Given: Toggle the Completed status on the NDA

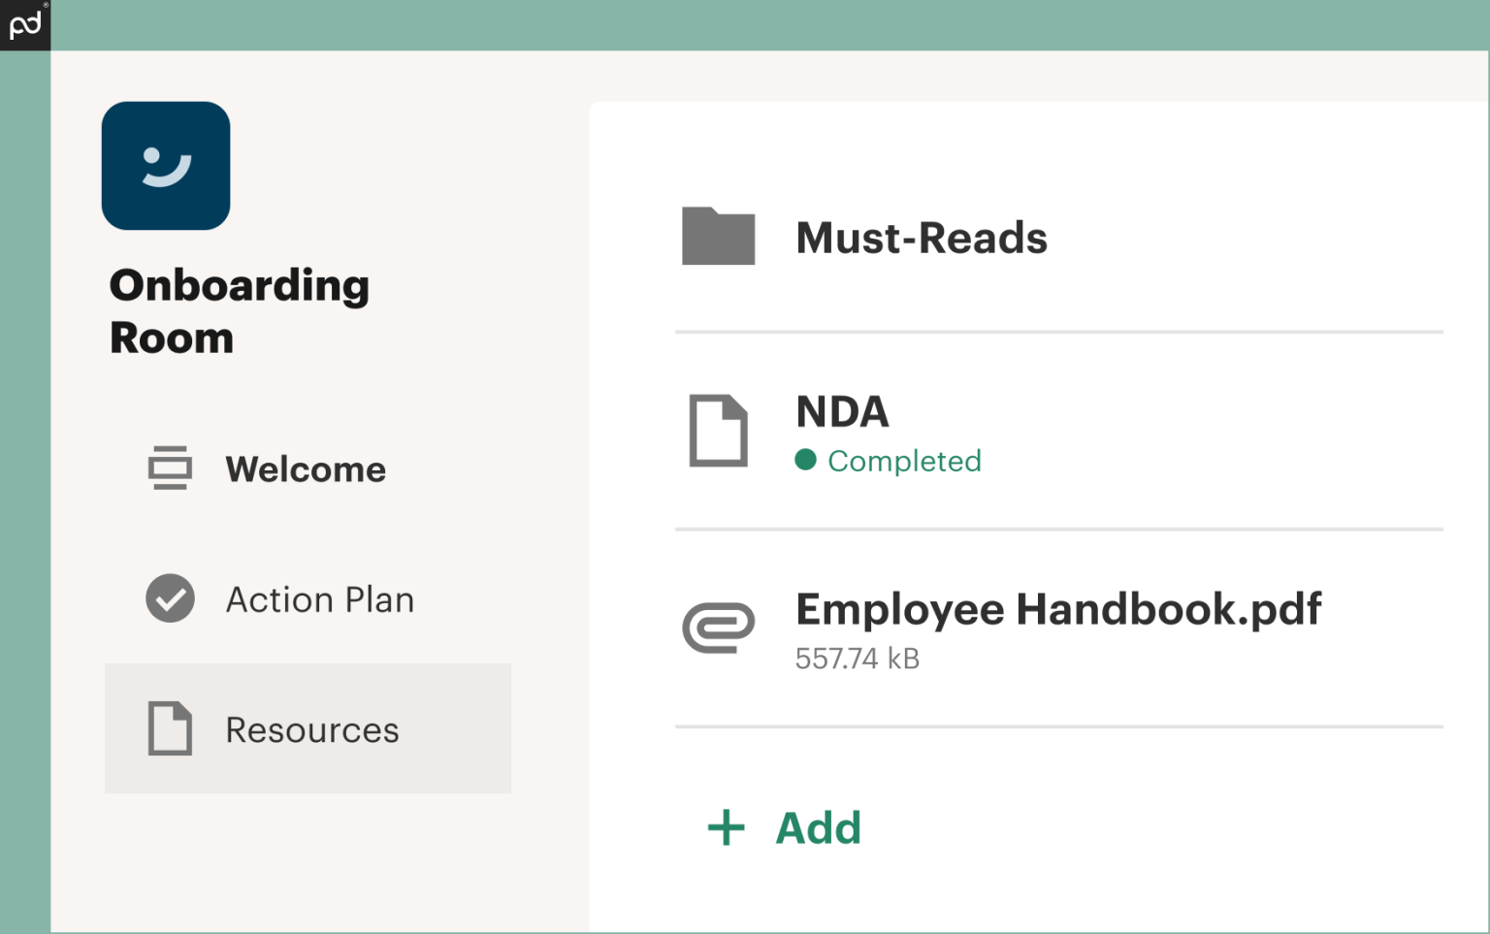Looking at the screenshot, I should click(x=889, y=461).
